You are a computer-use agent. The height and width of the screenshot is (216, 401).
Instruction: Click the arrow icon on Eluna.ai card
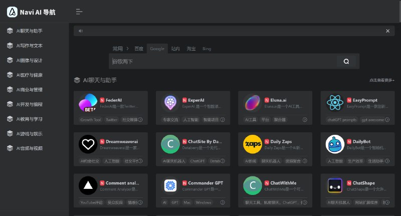(x=305, y=120)
